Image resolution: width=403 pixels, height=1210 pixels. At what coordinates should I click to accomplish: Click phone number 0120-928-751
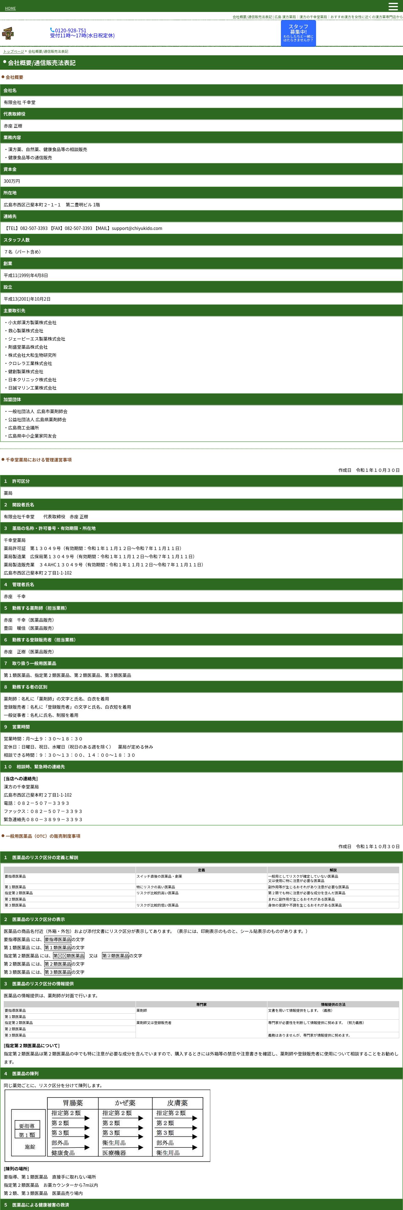click(71, 30)
